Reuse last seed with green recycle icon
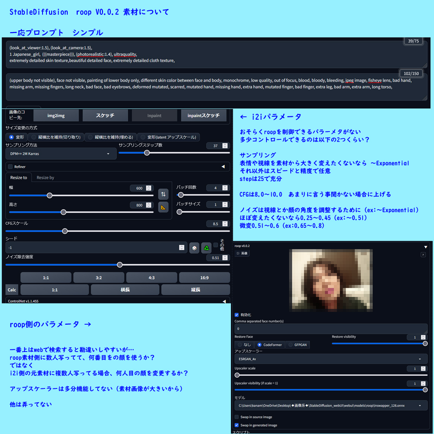Image resolution: width=434 pixels, height=434 pixels. point(206,248)
